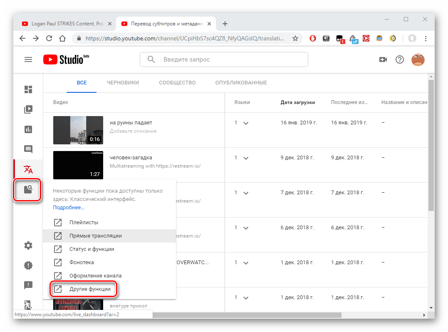Expand the languages chevron for на руины падает
This screenshot has height=332, width=448.
245,123
